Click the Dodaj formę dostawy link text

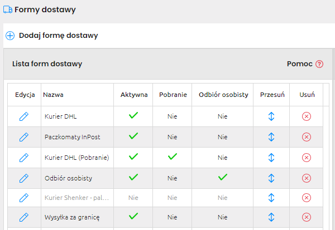pyautogui.click(x=58, y=36)
